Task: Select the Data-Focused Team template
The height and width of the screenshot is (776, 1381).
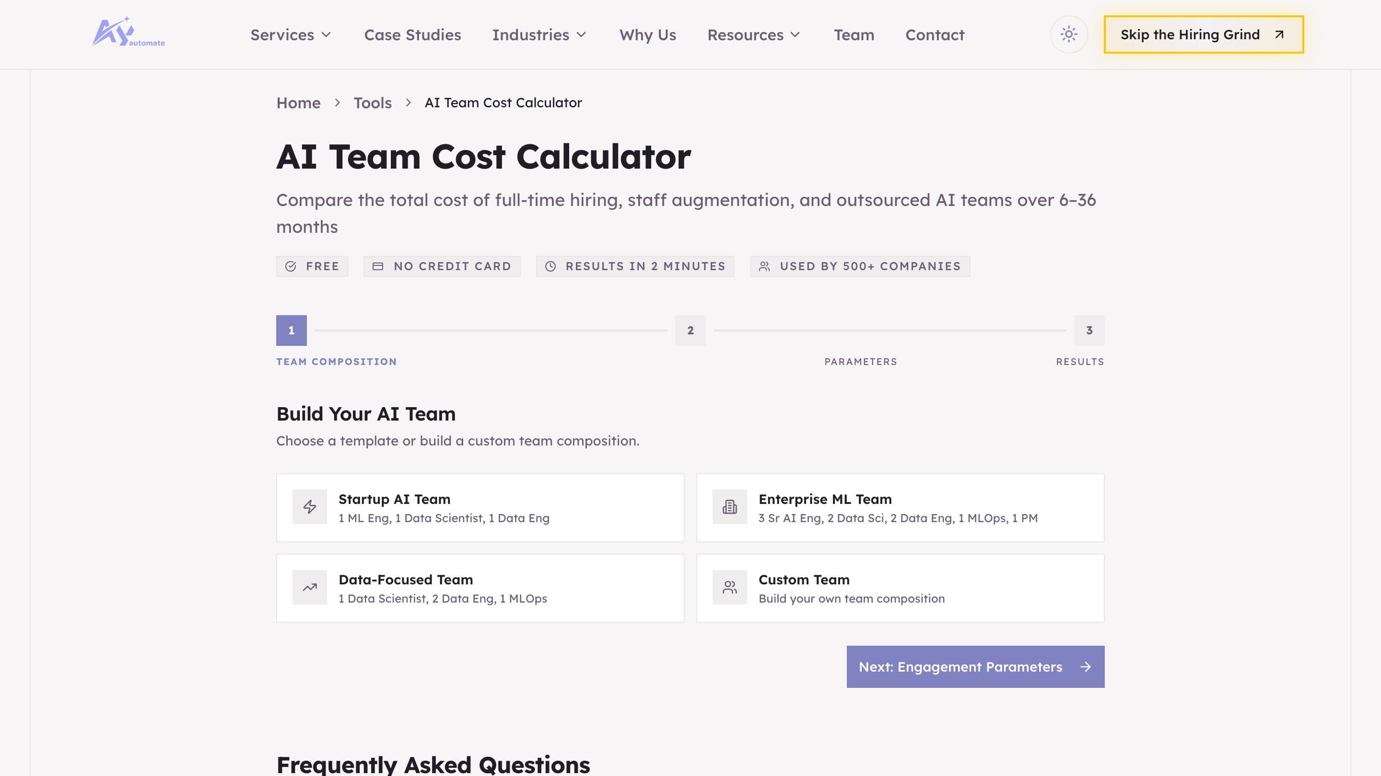Action: pos(480,588)
